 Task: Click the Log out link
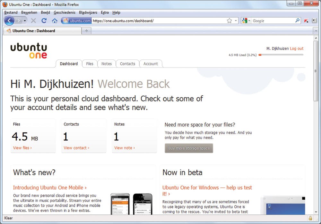pyautogui.click(x=297, y=49)
